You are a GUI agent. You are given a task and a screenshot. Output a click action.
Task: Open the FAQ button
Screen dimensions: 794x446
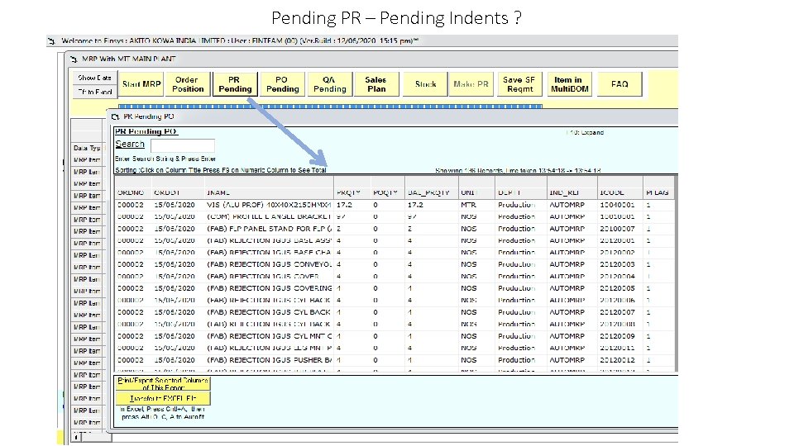click(x=619, y=84)
